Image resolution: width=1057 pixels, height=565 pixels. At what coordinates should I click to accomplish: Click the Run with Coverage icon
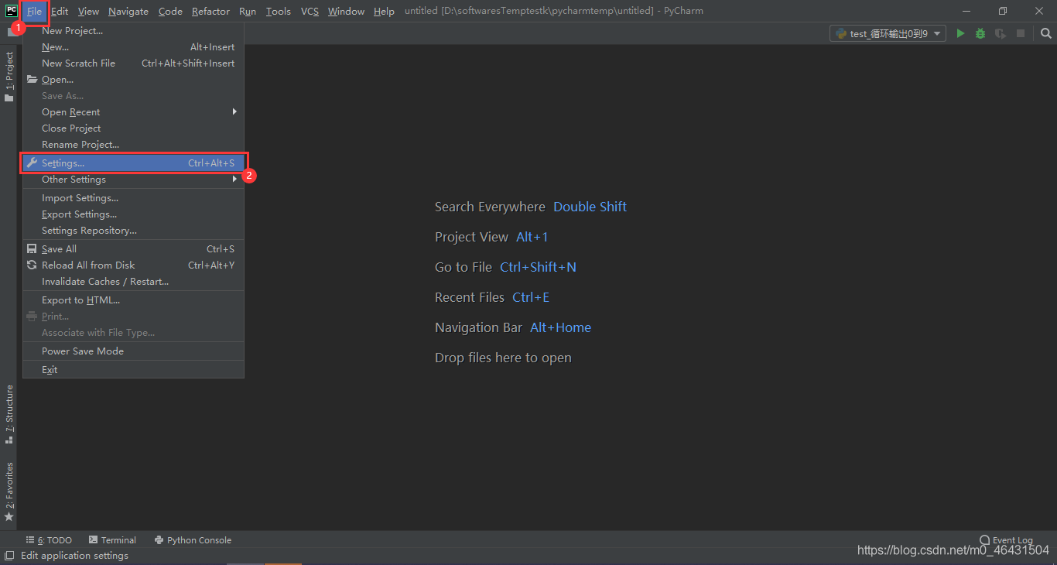[1001, 33]
